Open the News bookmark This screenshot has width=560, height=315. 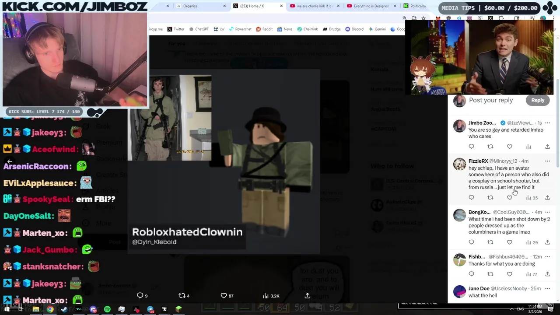[x=284, y=29]
